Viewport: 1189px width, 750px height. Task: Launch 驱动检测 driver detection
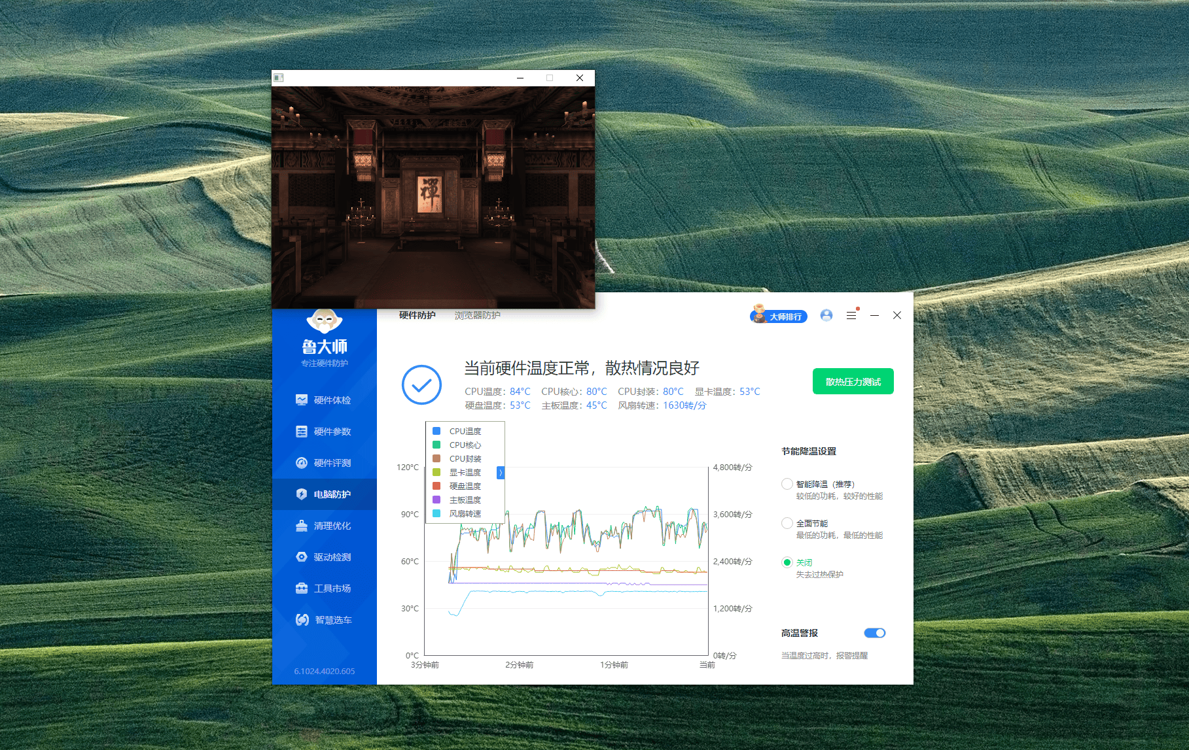330,556
